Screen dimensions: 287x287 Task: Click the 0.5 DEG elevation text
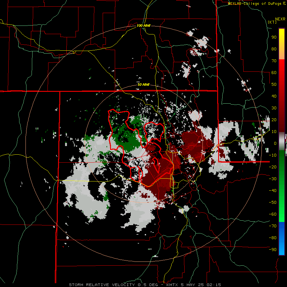(x=148, y=285)
